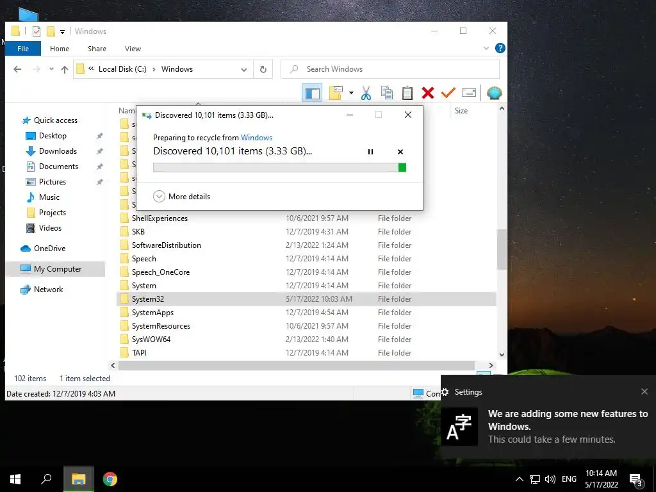This screenshot has height=492, width=656.
Task: Select Quick access in navigation pane
Action: coord(56,120)
